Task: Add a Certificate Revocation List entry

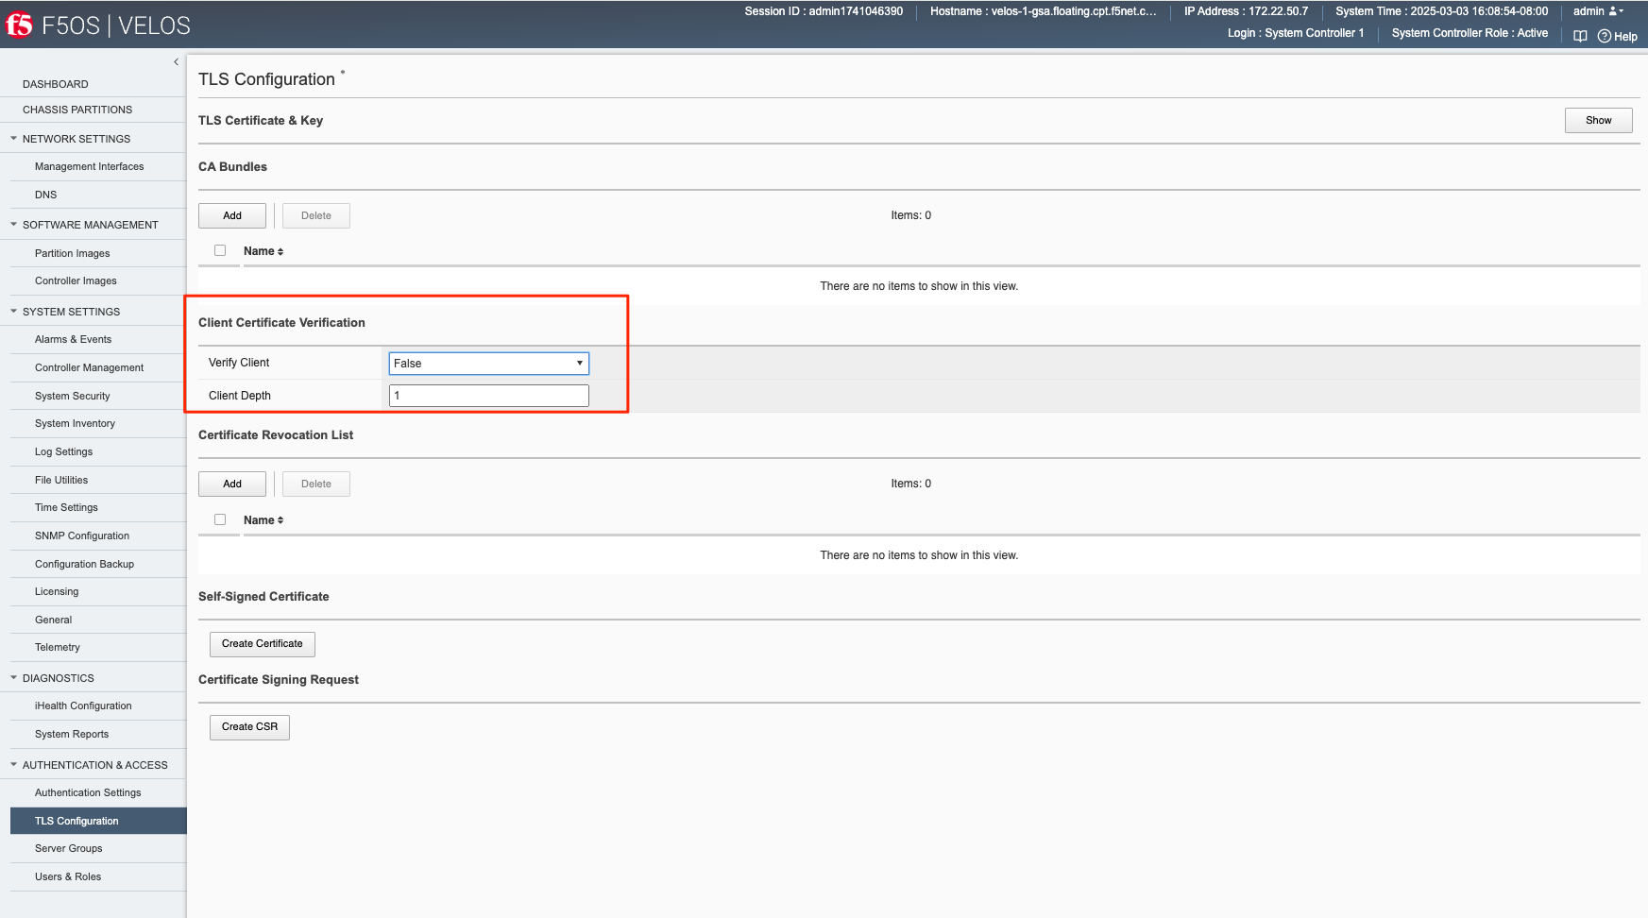Action: click(x=232, y=484)
